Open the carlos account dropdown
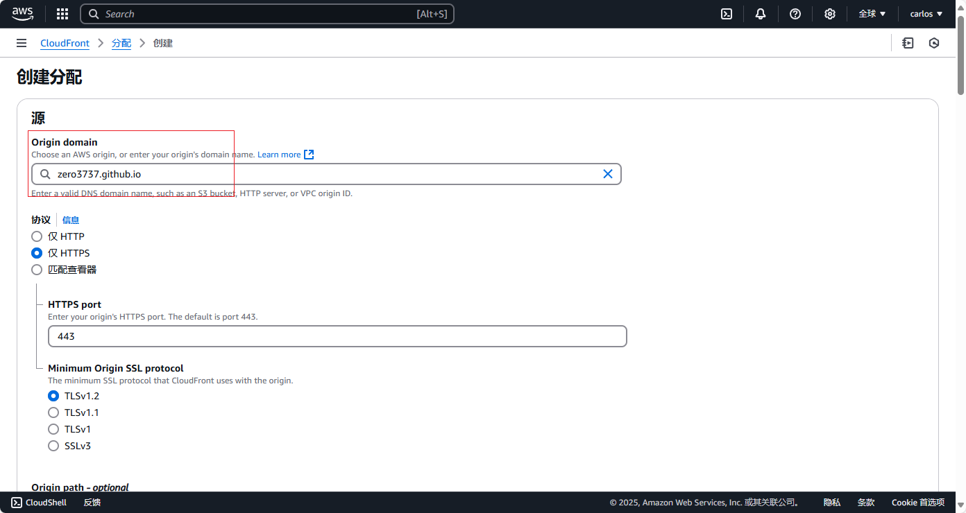 926,14
